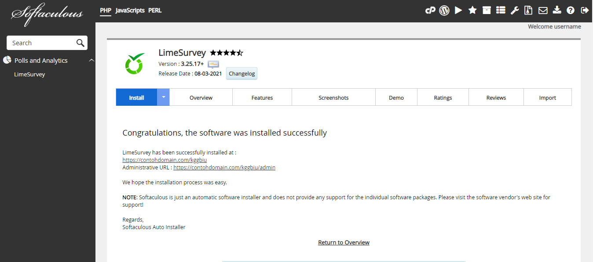Select the Polls and Analytics category icon
593x262 pixels.
(x=7, y=60)
